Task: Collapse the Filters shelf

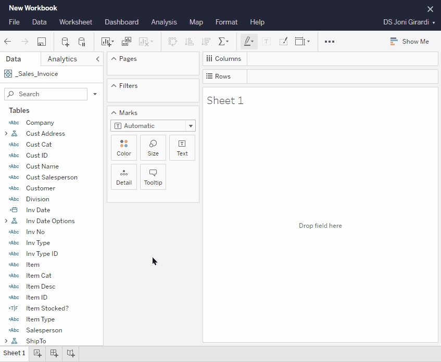Action: click(x=114, y=86)
